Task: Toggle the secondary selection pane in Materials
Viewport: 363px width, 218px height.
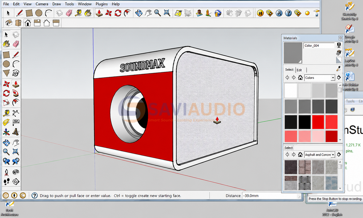Action: 339,45
